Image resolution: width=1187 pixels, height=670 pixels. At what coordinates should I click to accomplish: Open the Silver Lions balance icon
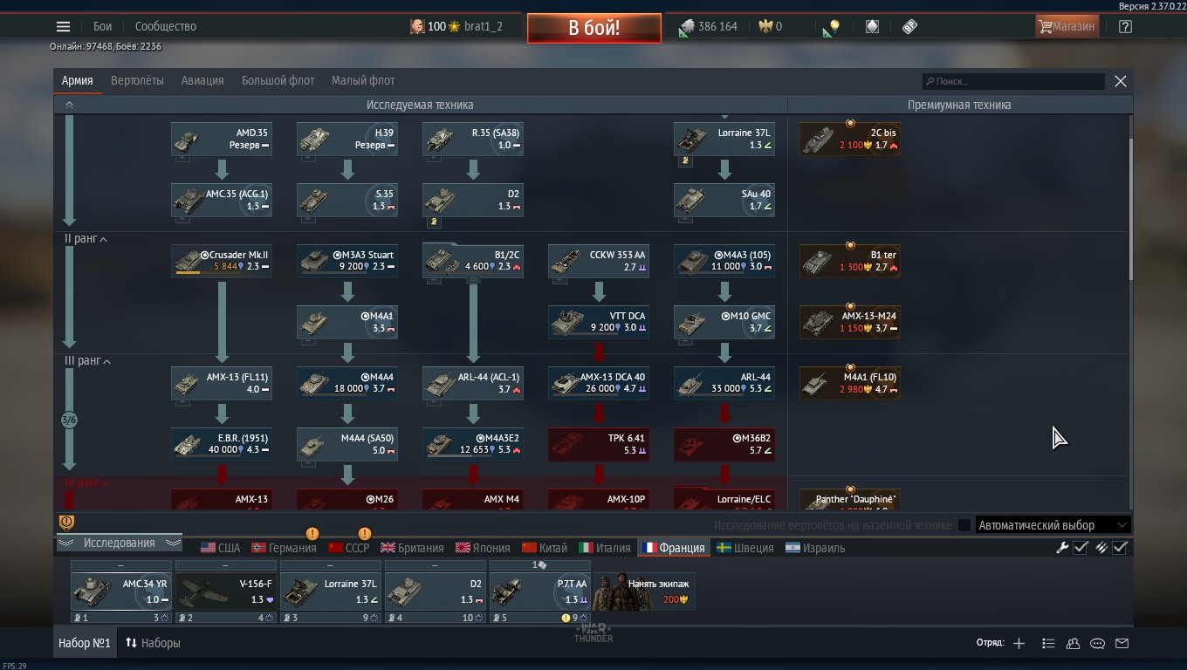pyautogui.click(x=687, y=27)
